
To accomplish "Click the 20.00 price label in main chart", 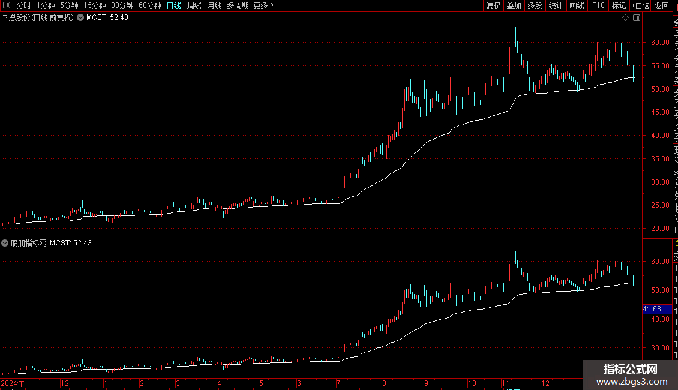I will 660,228.
